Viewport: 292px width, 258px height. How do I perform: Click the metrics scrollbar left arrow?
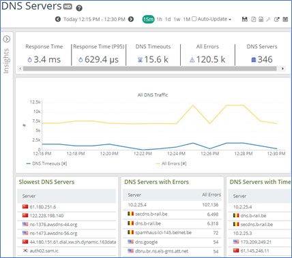(20, 69)
